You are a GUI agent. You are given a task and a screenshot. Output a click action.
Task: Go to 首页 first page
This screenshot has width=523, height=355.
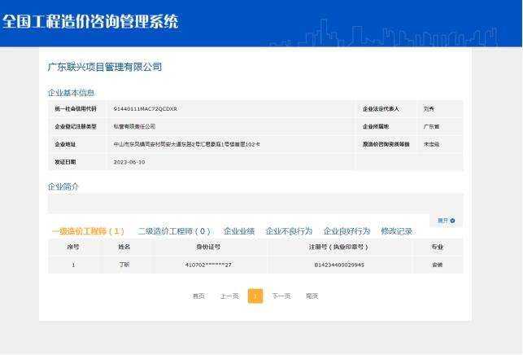[198, 296]
